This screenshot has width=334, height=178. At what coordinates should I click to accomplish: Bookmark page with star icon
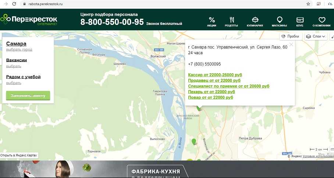(308, 4)
